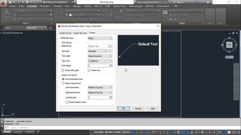Viewport: 241px width, 135px height.
Task: Switch to the Layout1 tab
Action: tap(18, 131)
